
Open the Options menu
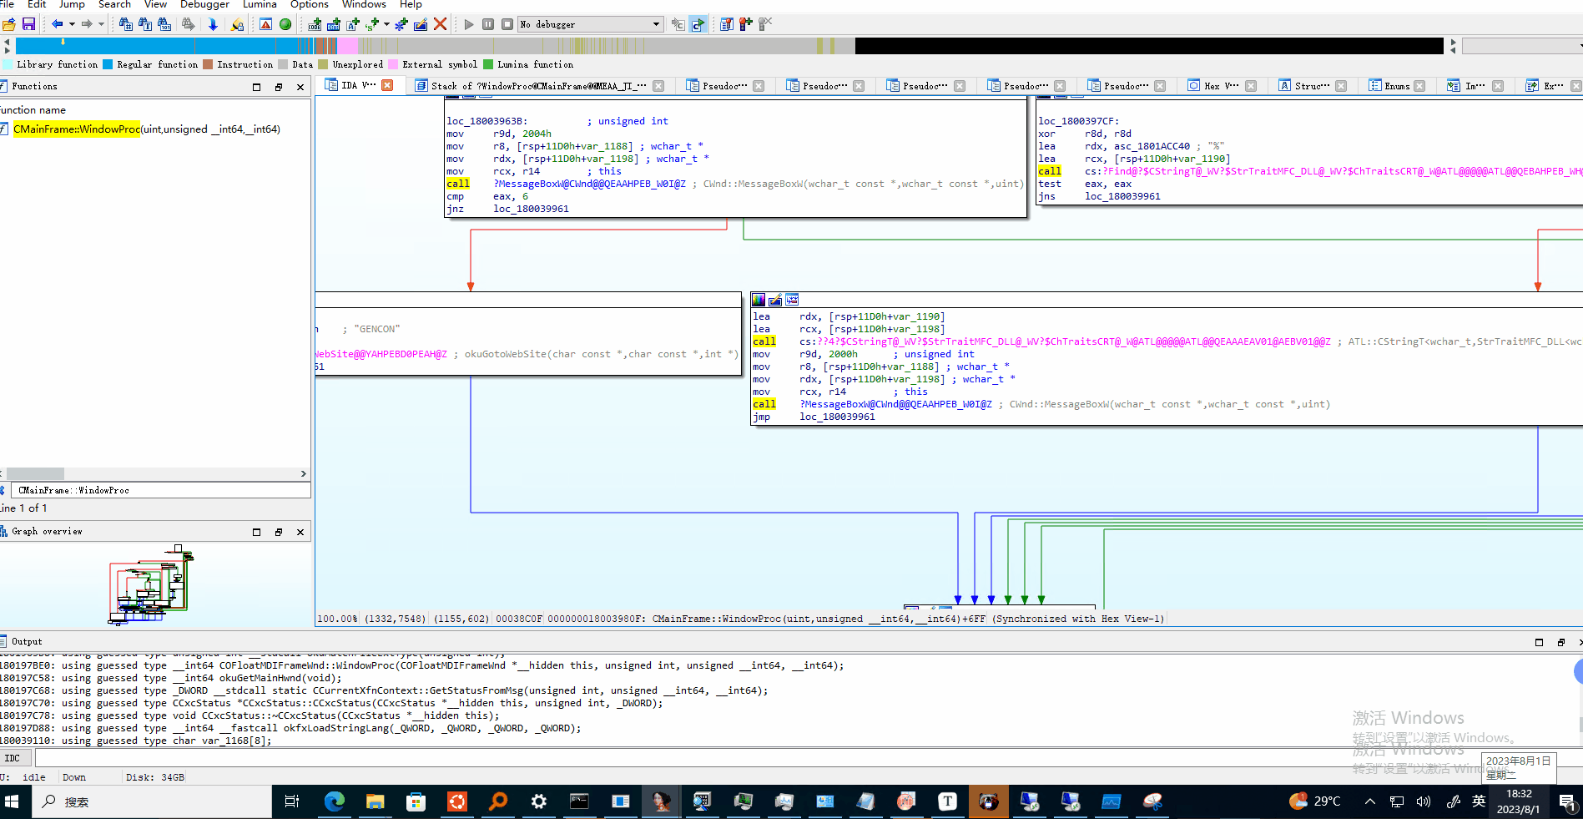[x=309, y=4]
